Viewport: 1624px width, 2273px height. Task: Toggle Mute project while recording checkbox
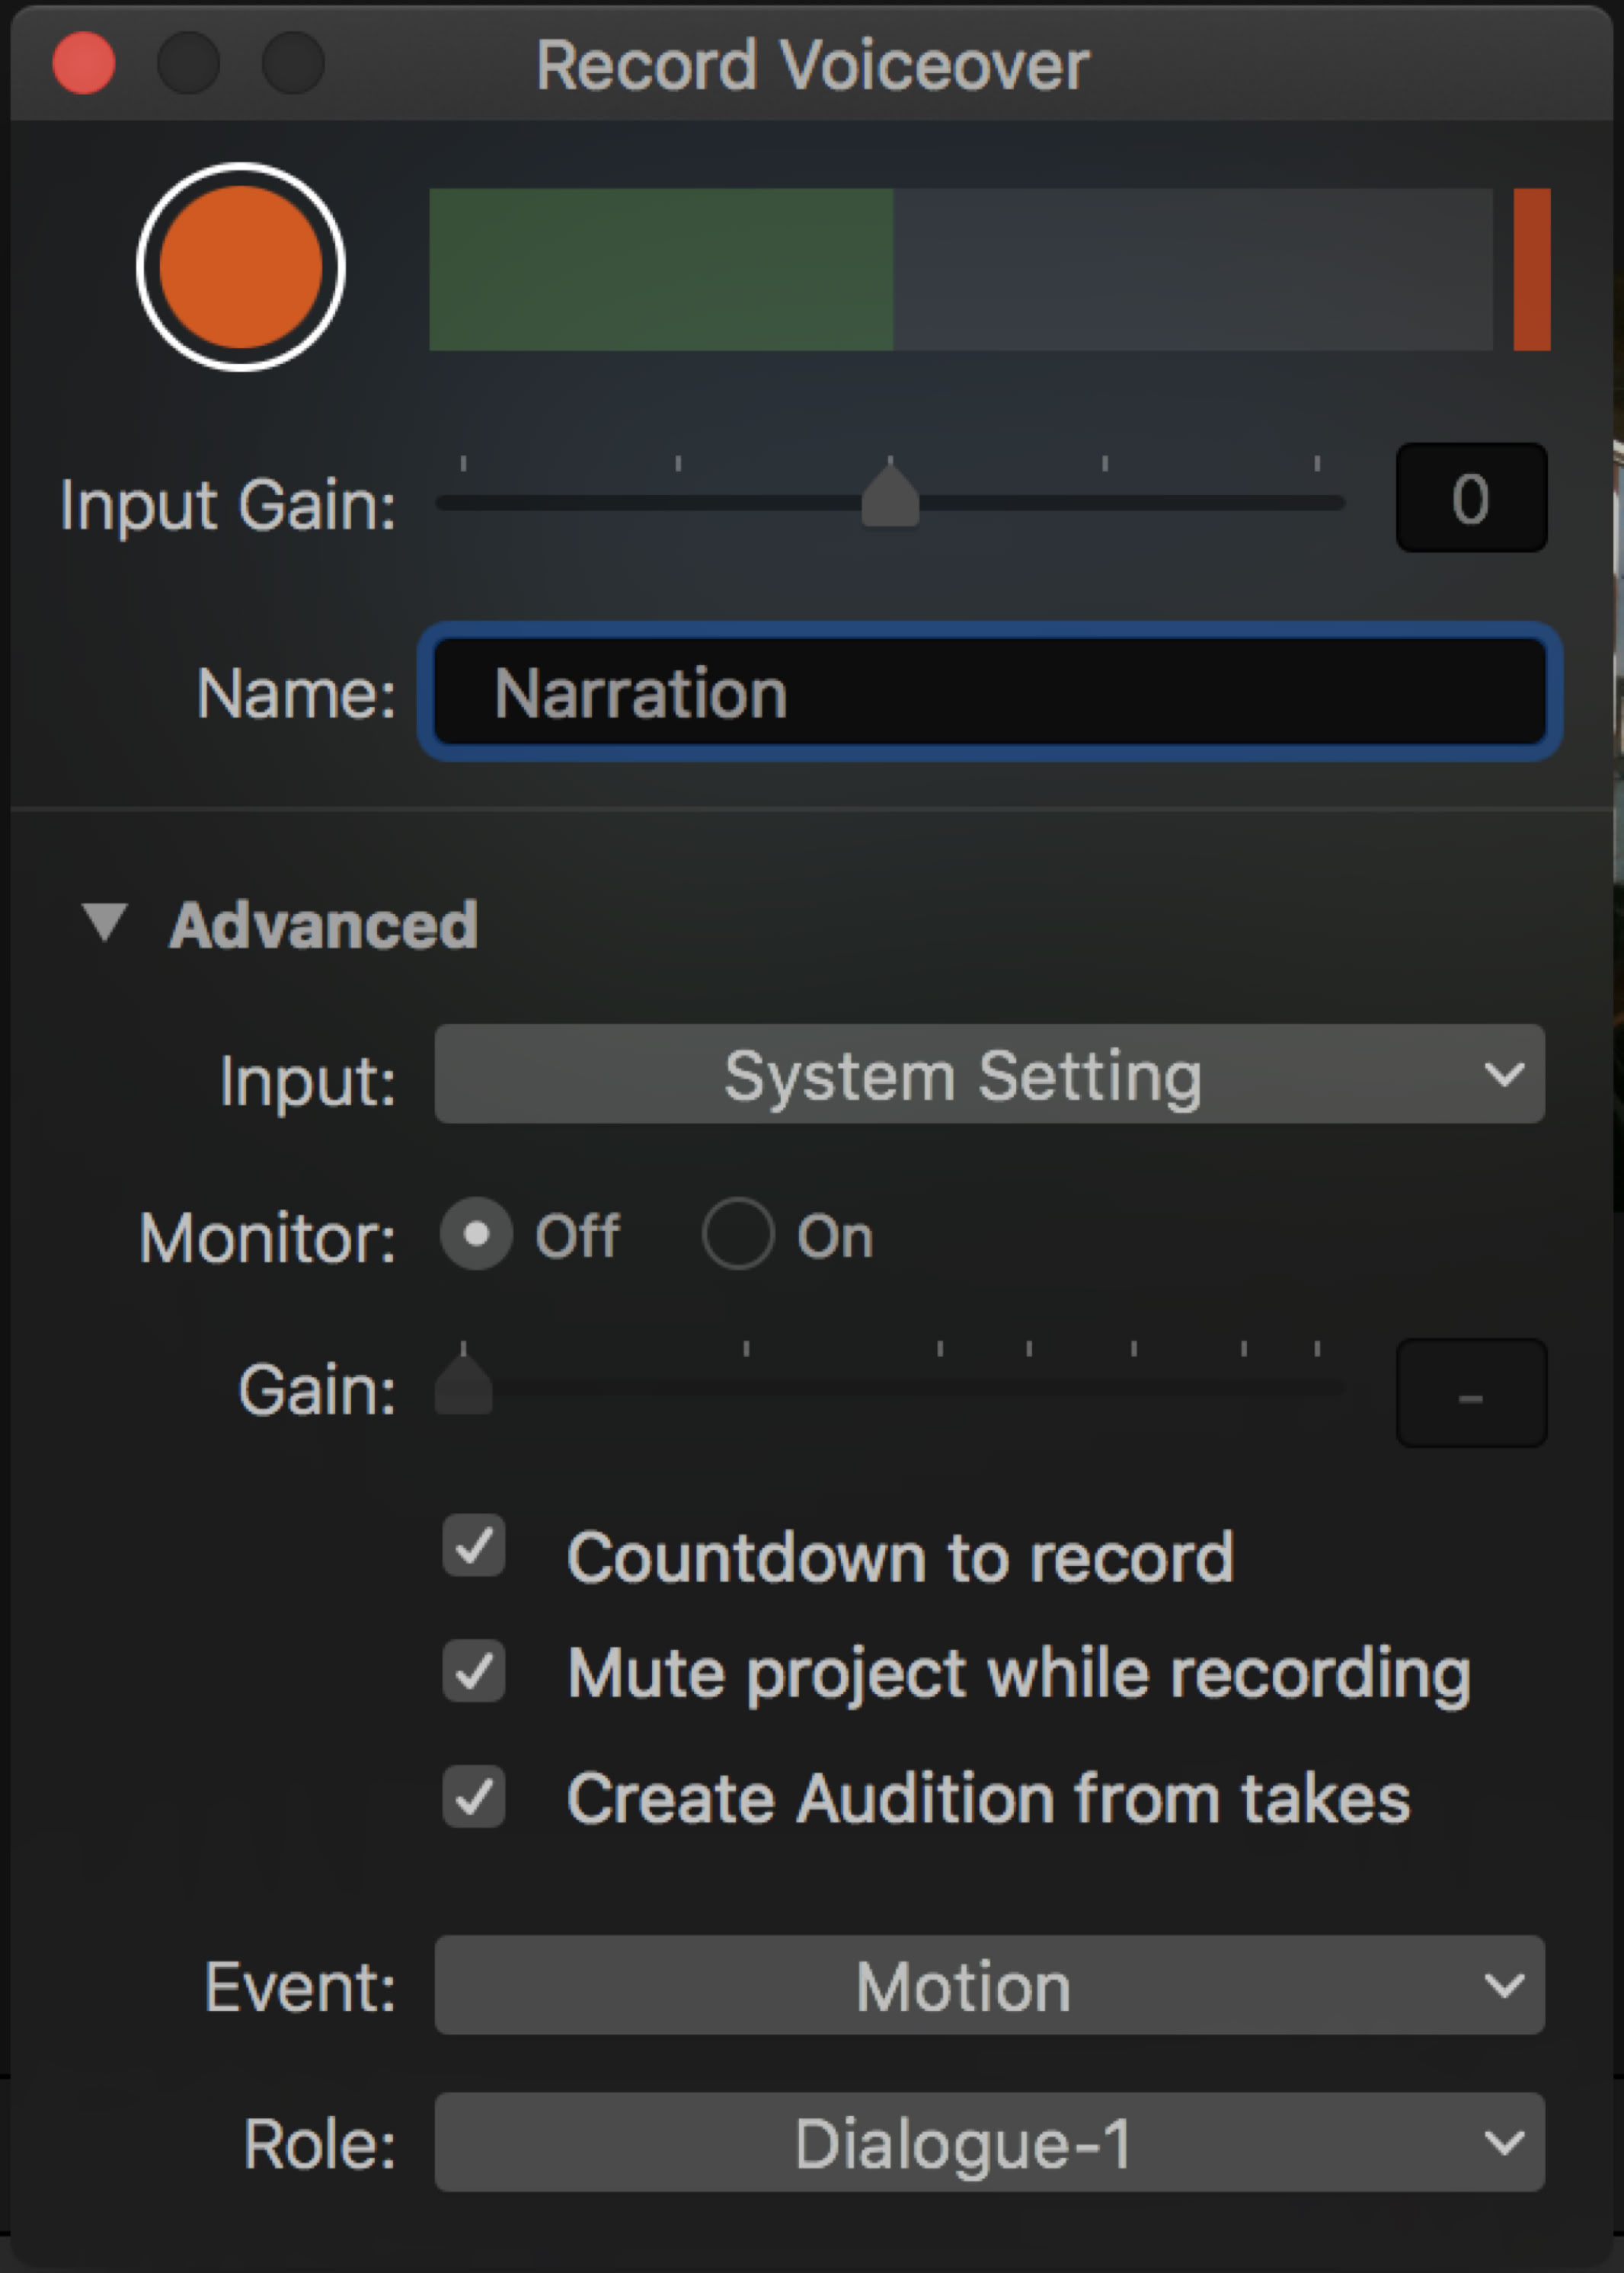pyautogui.click(x=474, y=1671)
